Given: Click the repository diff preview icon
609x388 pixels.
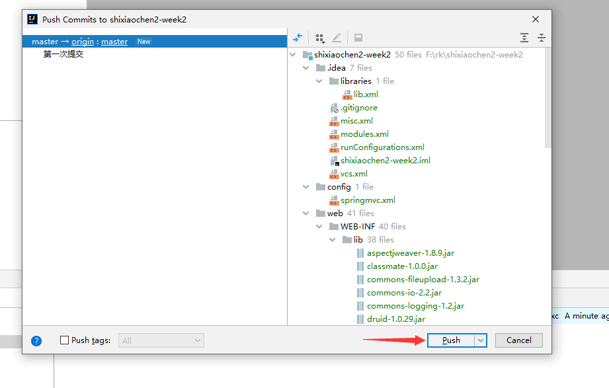Looking at the screenshot, I should [358, 38].
